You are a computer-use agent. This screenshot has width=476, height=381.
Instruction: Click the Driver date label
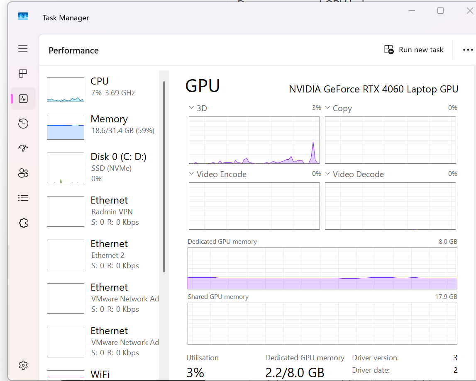(371, 370)
